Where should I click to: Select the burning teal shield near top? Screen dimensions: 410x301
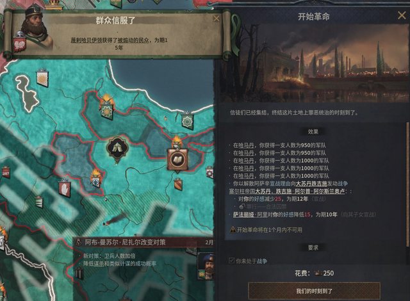(107, 107)
